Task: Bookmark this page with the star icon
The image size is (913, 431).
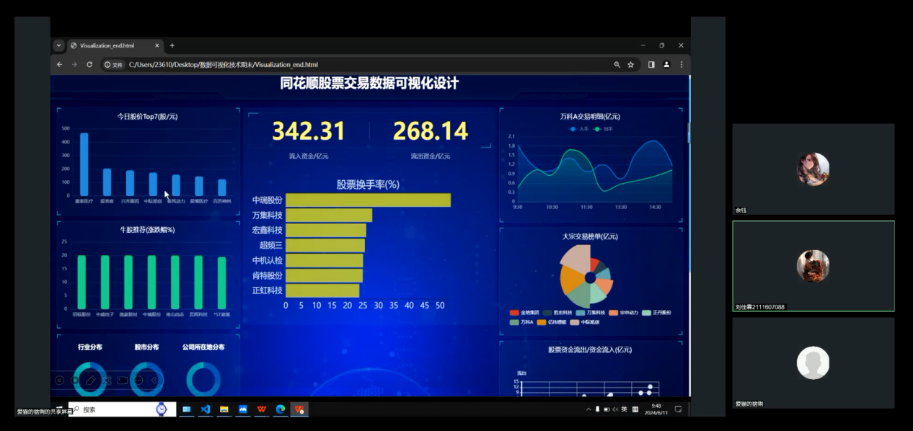Action: [631, 64]
